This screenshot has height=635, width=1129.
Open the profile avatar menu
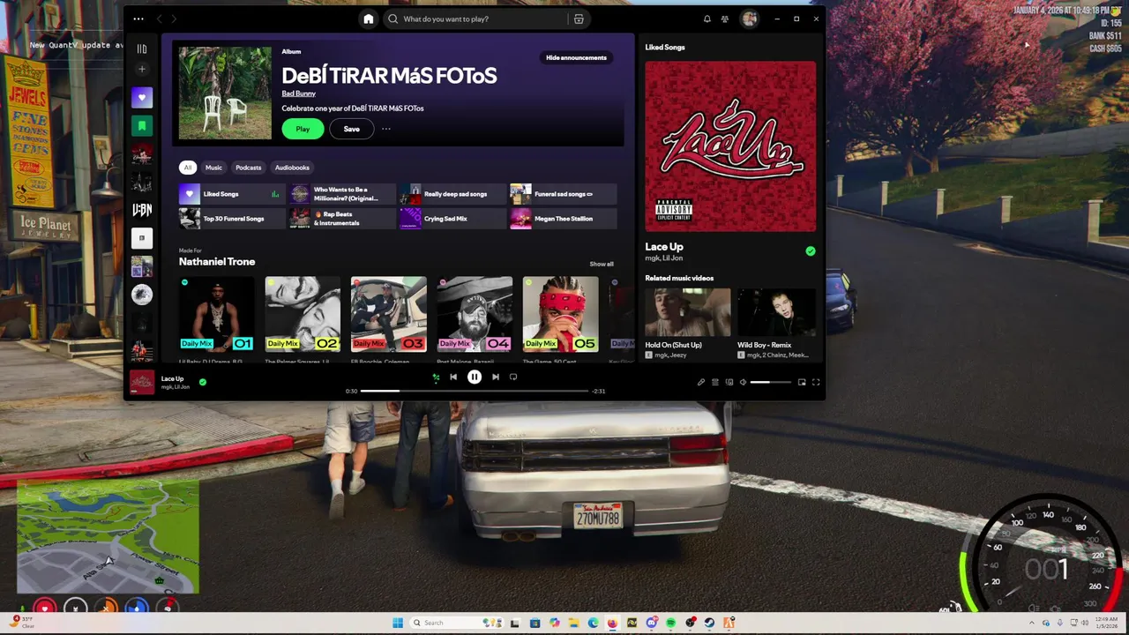point(749,19)
